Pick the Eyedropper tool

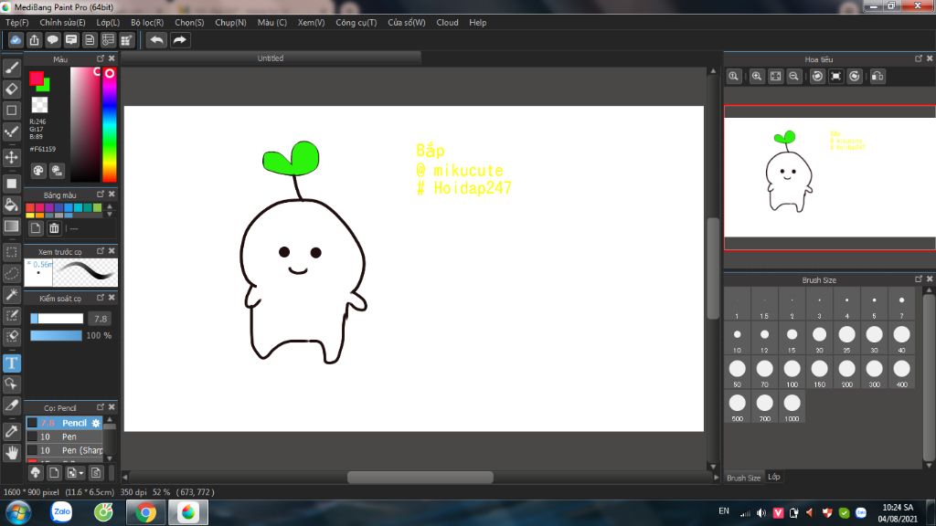click(12, 430)
